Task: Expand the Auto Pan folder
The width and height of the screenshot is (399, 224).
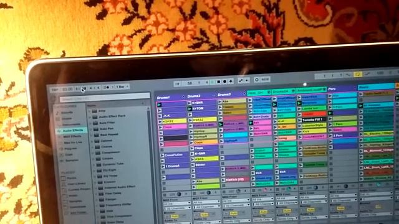Action: tap(91, 129)
